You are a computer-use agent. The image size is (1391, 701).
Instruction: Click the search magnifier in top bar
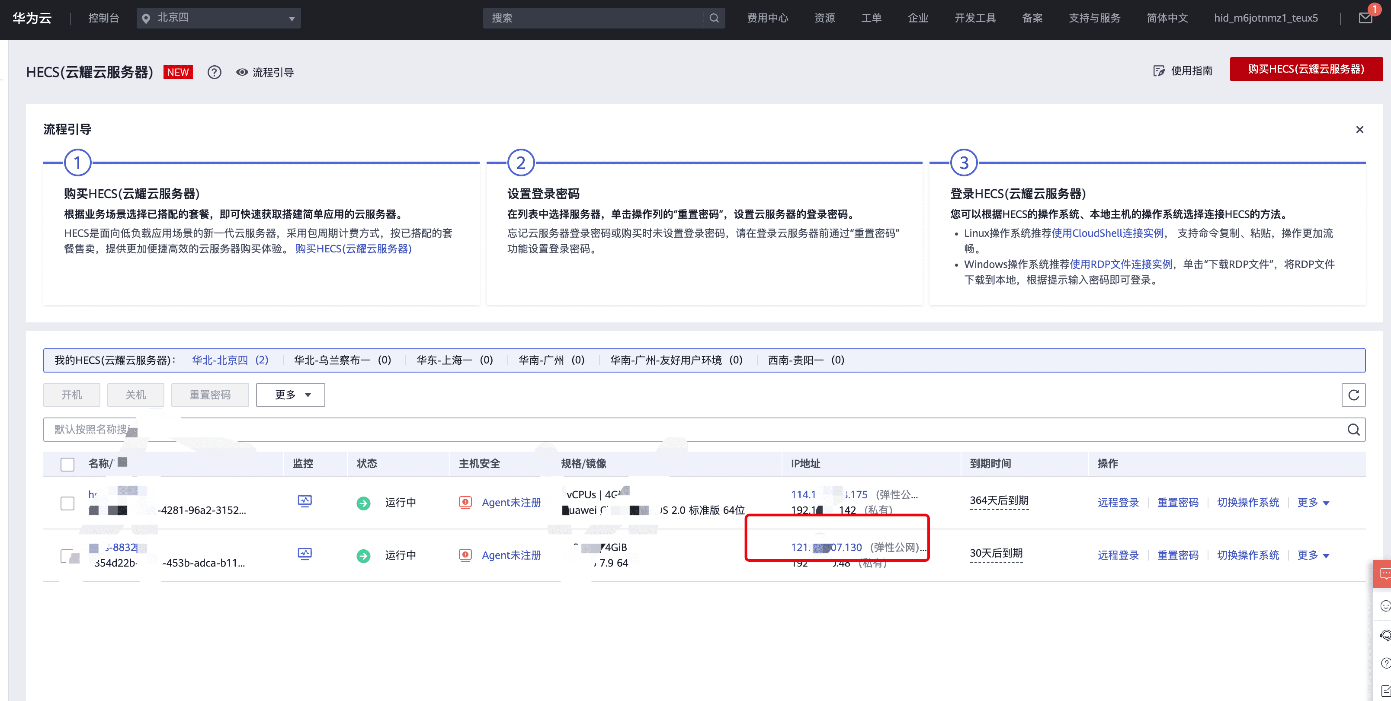point(714,18)
